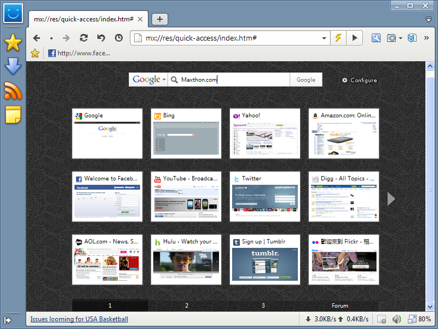Open the RSS feed reader sidebar
Screen dimensions: 438x329
13,90
